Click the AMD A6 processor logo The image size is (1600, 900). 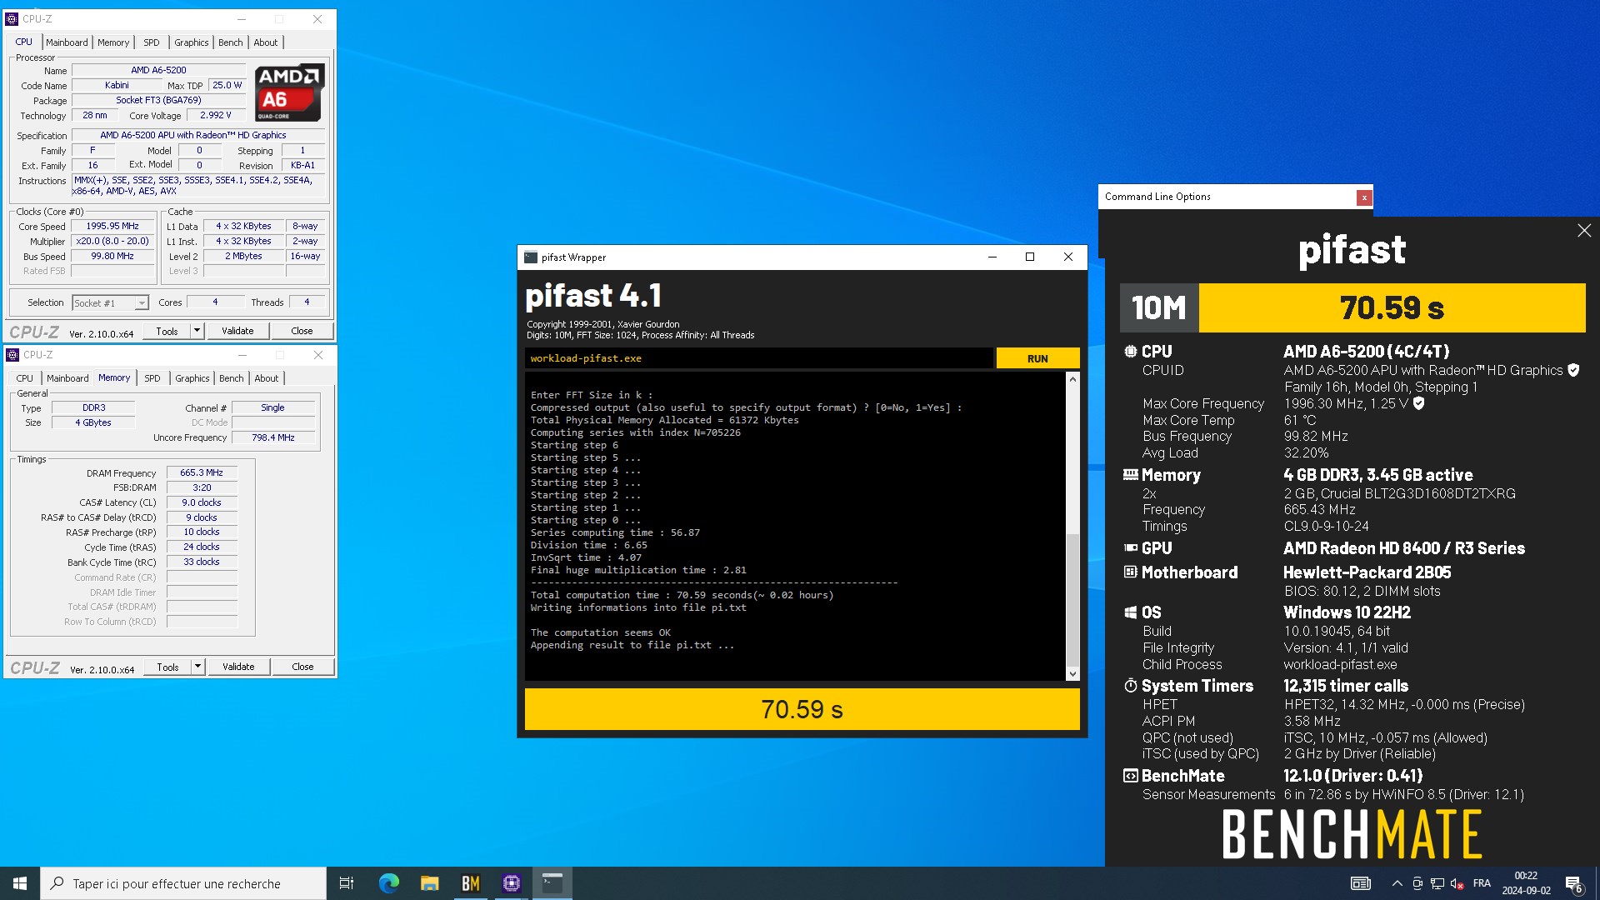(x=289, y=92)
